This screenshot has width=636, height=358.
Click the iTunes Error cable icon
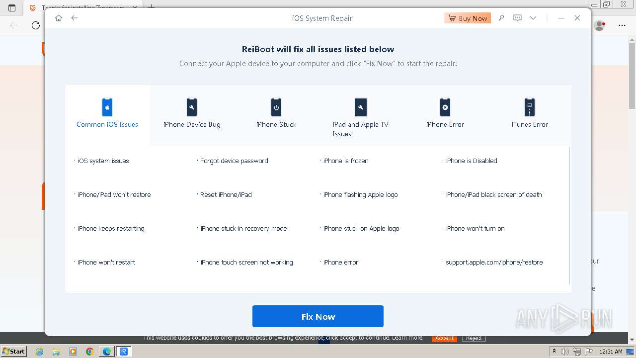[530, 107]
